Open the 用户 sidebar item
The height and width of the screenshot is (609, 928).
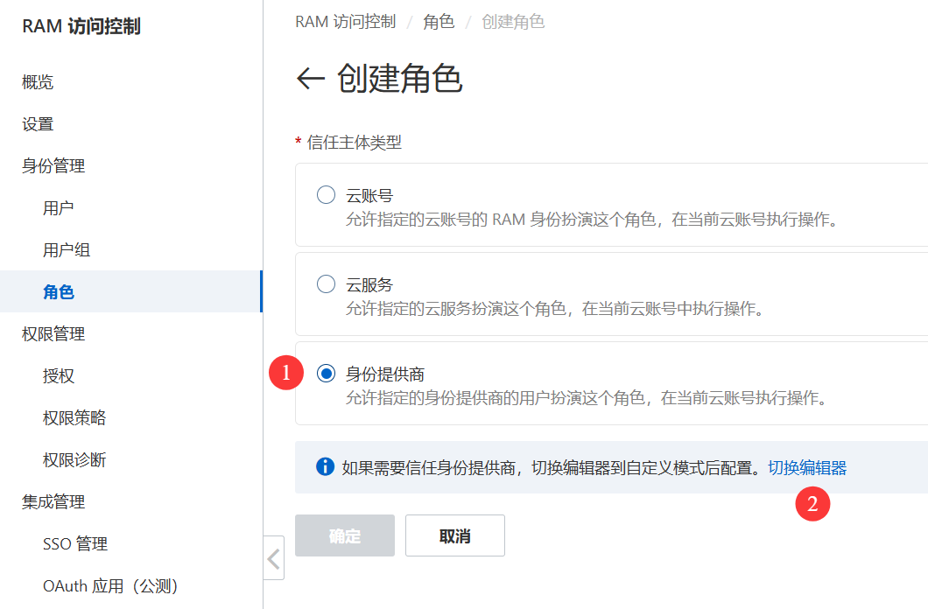click(x=59, y=208)
